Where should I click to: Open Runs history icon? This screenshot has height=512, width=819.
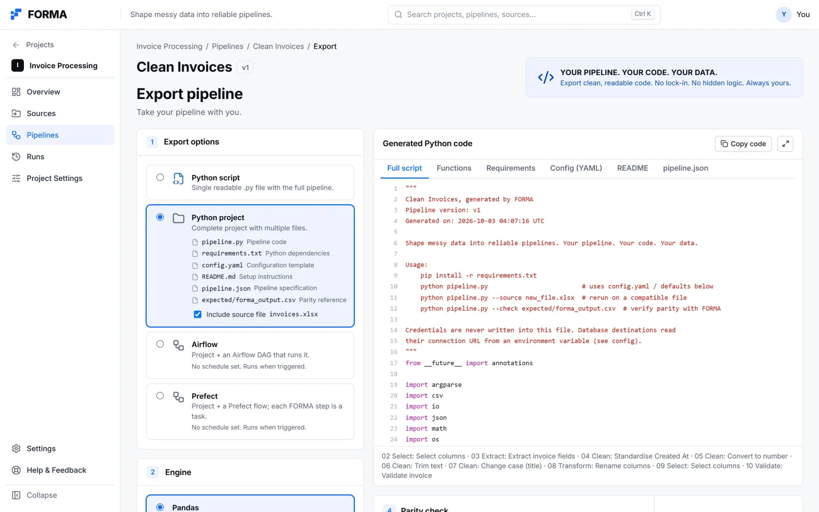tap(16, 157)
